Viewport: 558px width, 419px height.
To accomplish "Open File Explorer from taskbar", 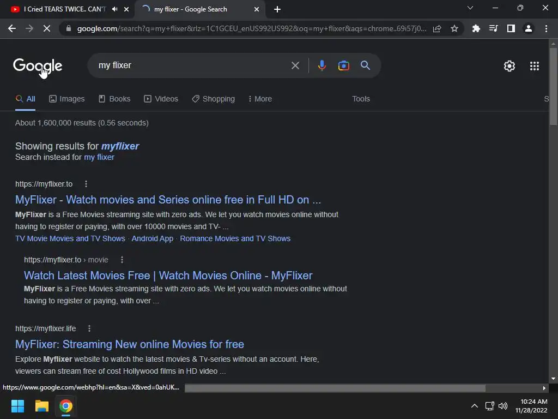I will point(41,406).
